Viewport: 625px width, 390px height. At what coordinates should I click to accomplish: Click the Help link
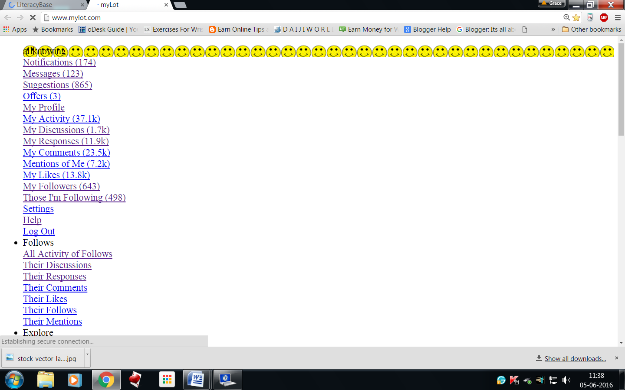tap(32, 220)
